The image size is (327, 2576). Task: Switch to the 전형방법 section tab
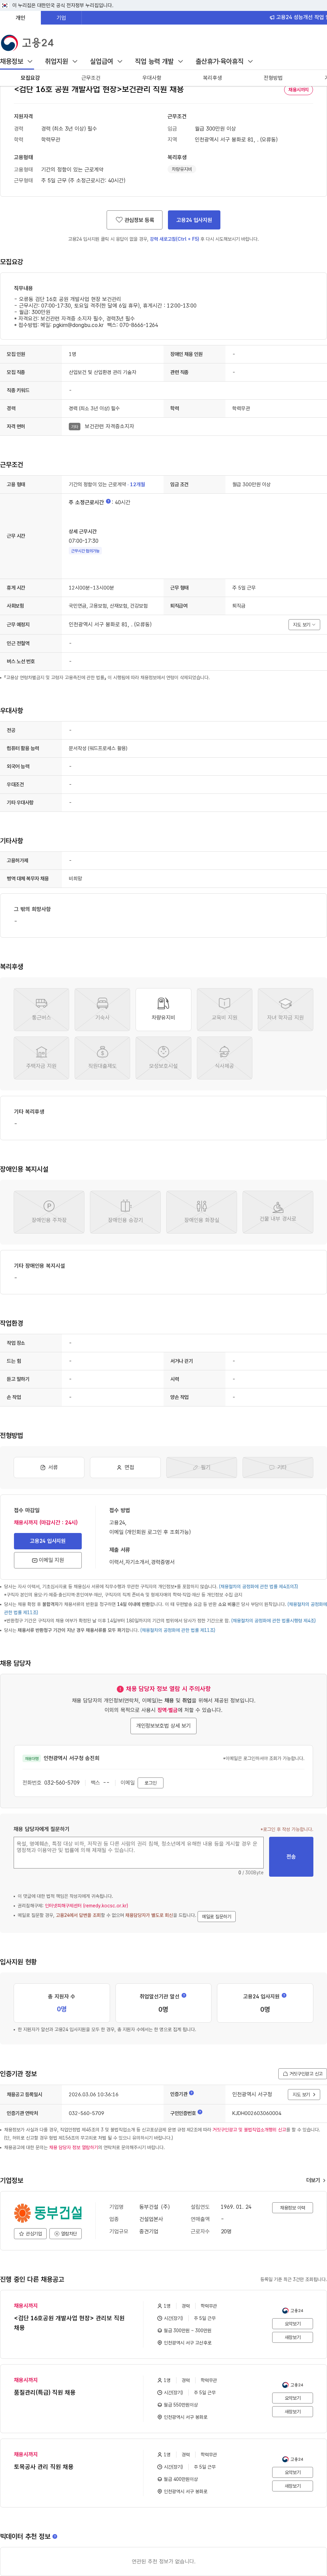pos(272,78)
